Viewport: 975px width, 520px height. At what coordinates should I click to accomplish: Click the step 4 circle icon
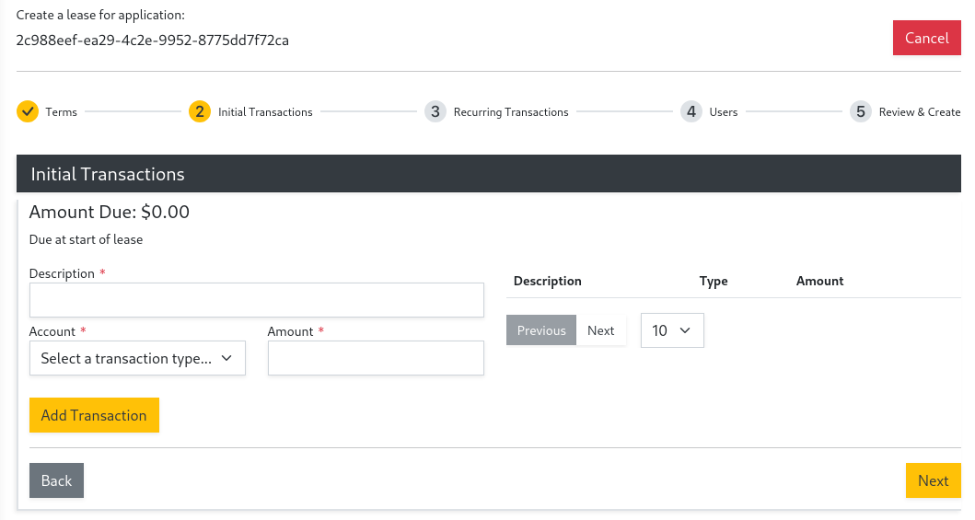691,111
